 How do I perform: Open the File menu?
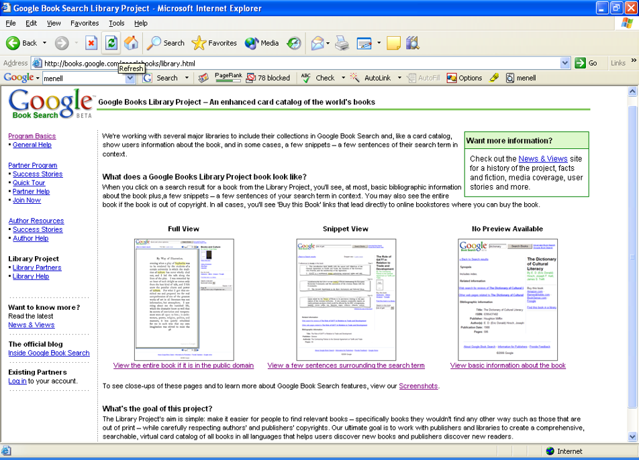pos(11,23)
